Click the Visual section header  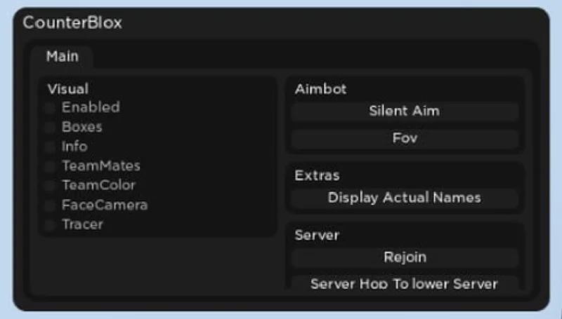(67, 89)
